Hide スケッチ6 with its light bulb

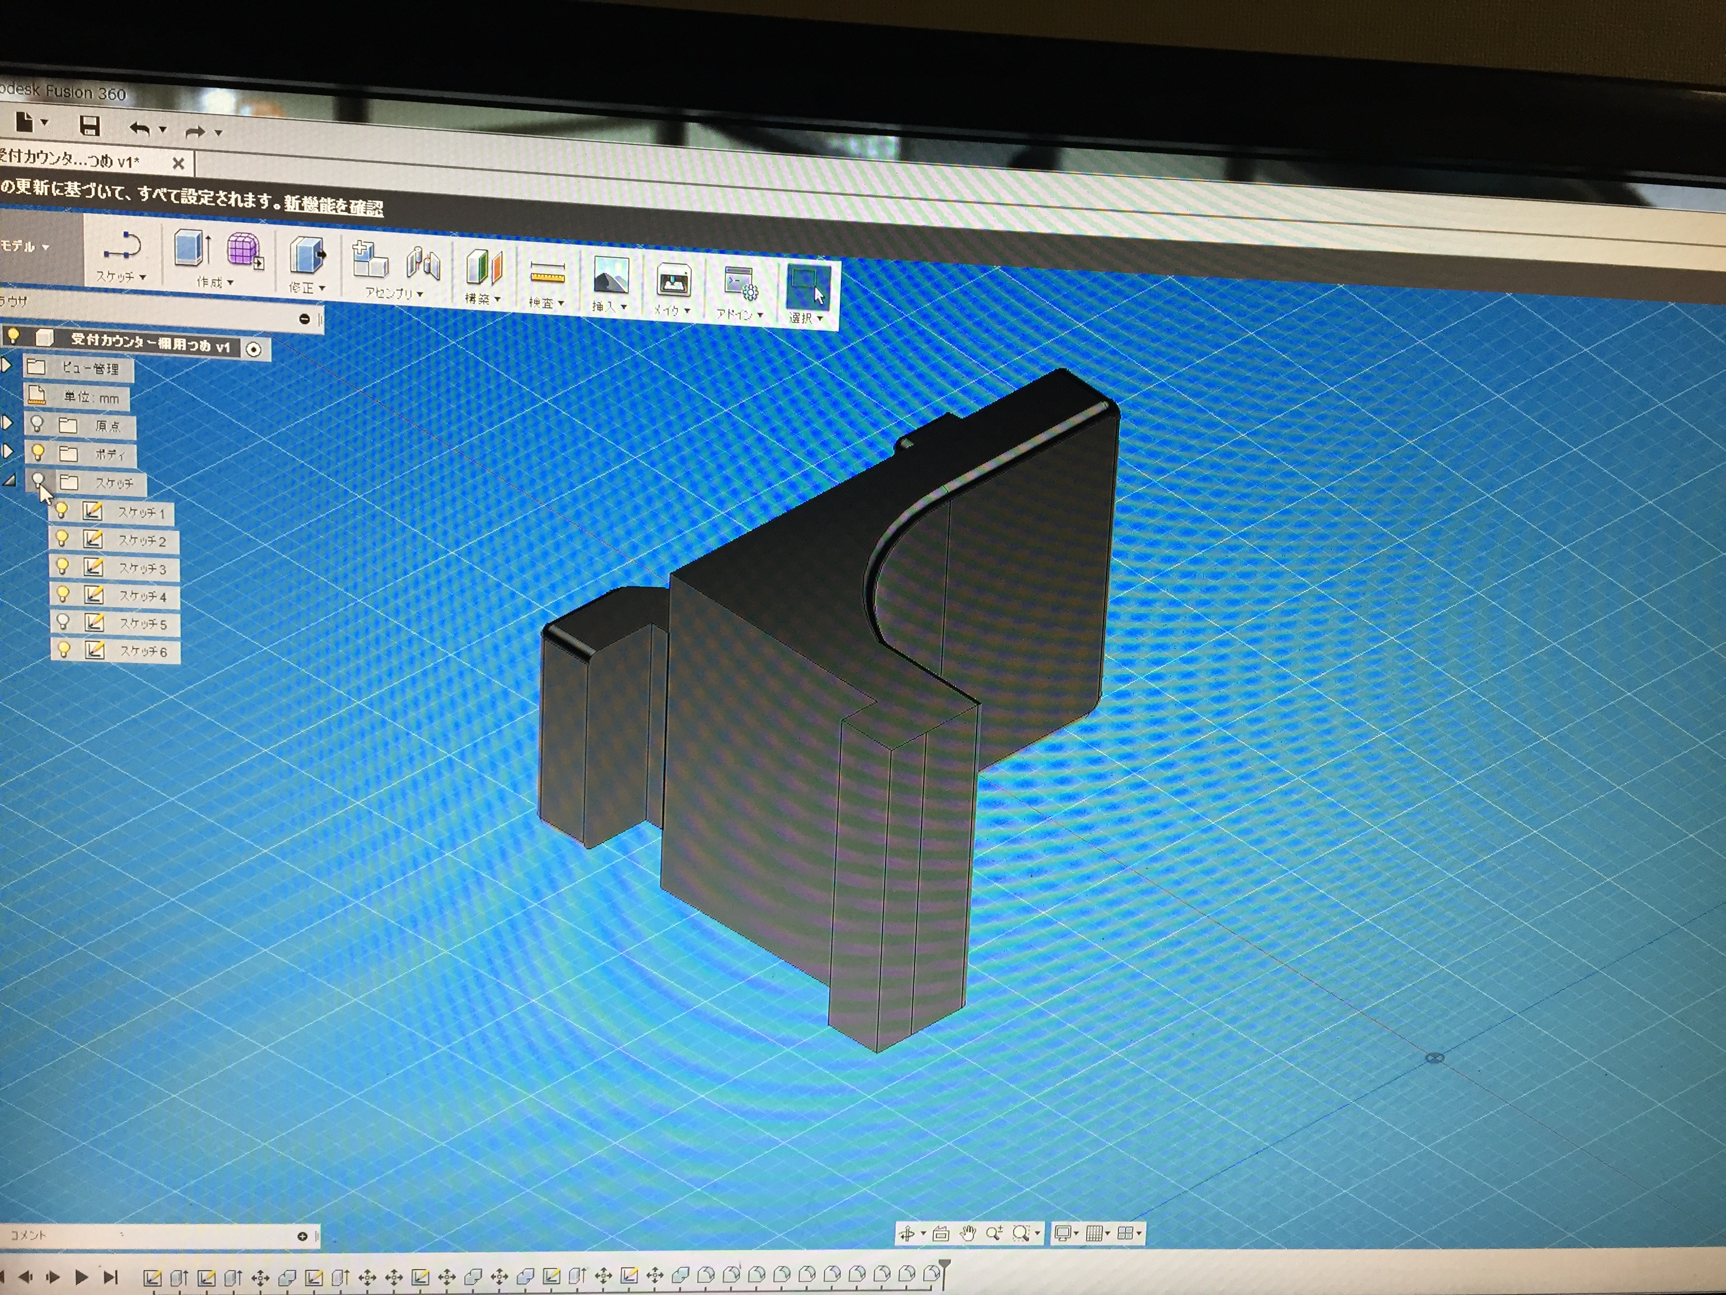pos(64,650)
